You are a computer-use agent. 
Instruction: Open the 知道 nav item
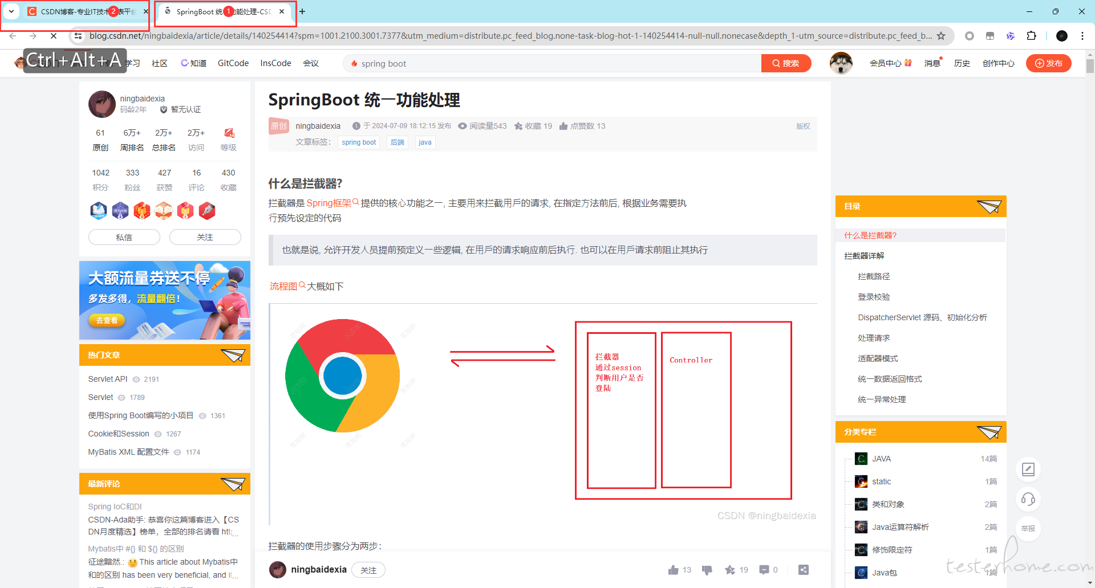tap(194, 63)
